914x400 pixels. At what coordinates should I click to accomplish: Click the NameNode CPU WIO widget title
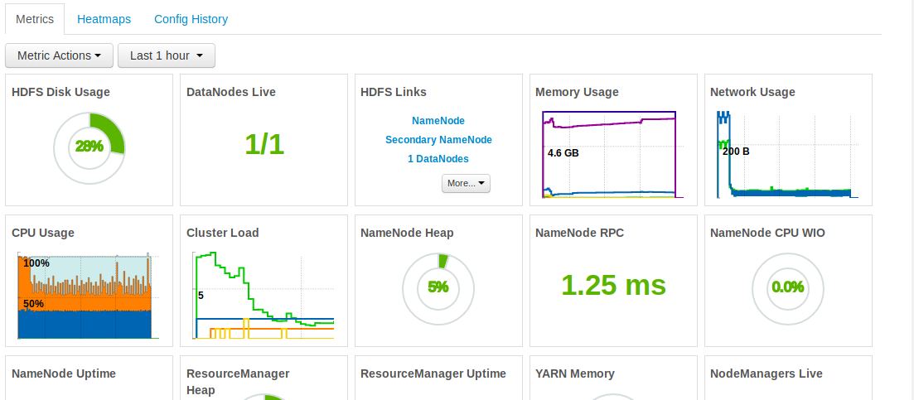[767, 233]
